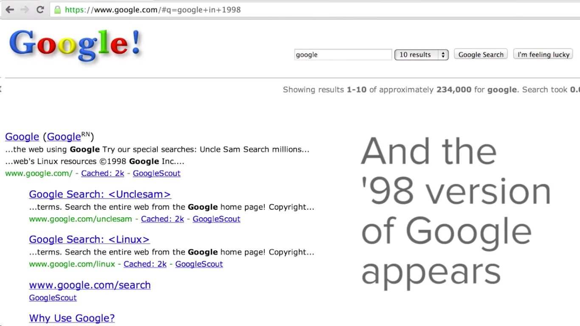Image resolution: width=580 pixels, height=326 pixels.
Task: Open Google Search: <Linux> result
Action: pos(89,239)
